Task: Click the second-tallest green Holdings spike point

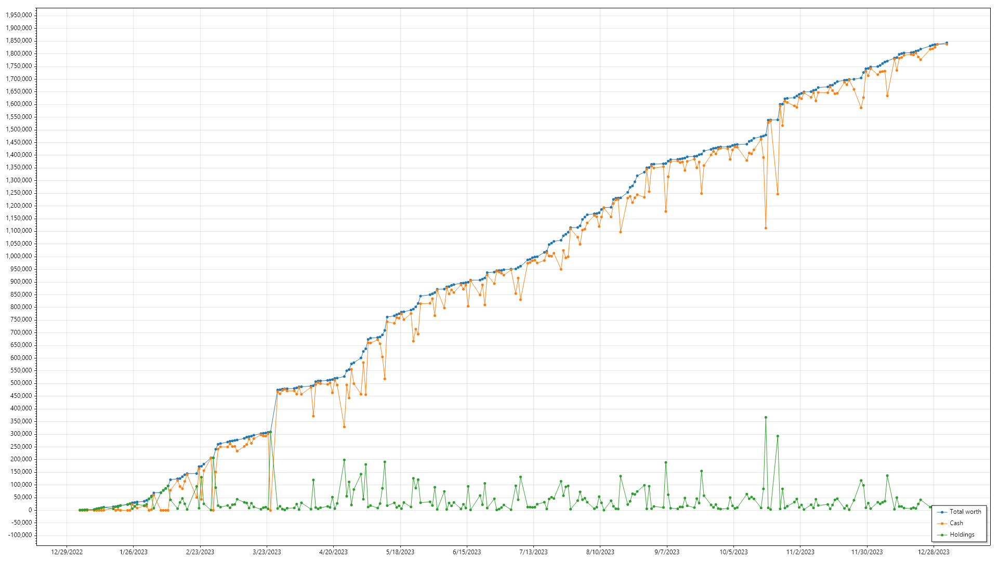Action: [x=778, y=436]
